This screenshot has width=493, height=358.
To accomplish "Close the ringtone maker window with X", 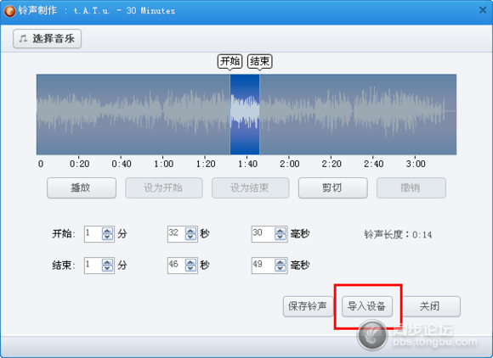I will coord(483,10).
